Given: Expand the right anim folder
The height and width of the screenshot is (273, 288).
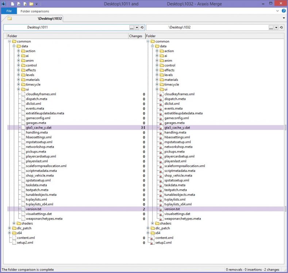Looking at the screenshot, I should coord(157,60).
